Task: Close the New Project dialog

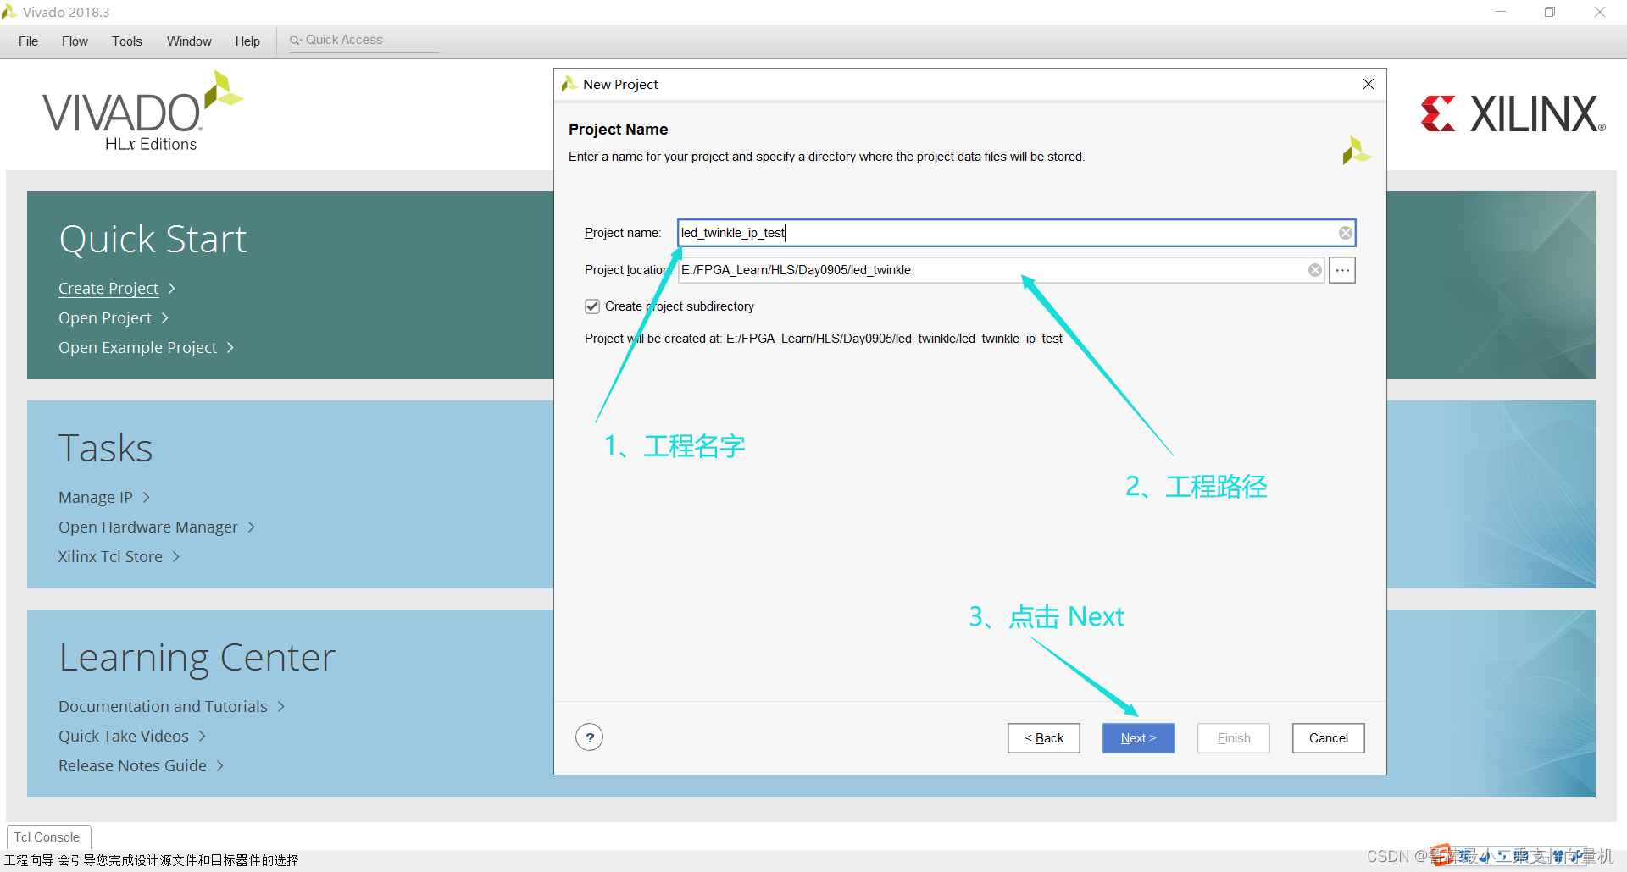Action: click(1369, 84)
